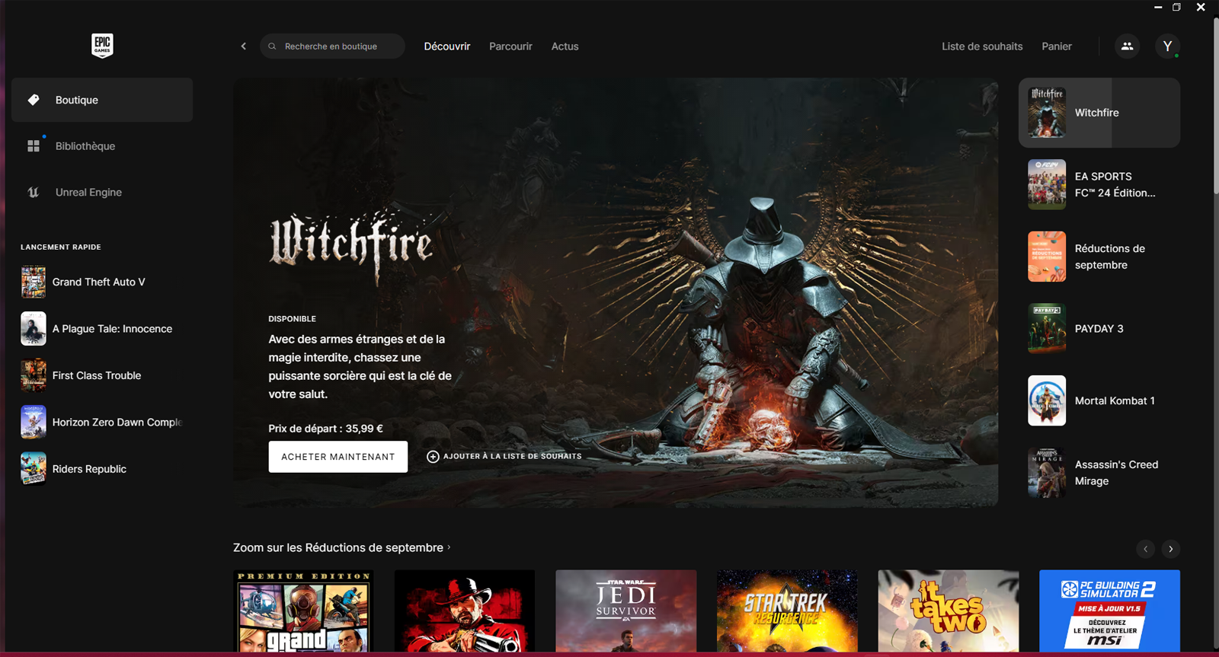Minimize the Epic Games window
The height and width of the screenshot is (657, 1219).
[x=1158, y=7]
